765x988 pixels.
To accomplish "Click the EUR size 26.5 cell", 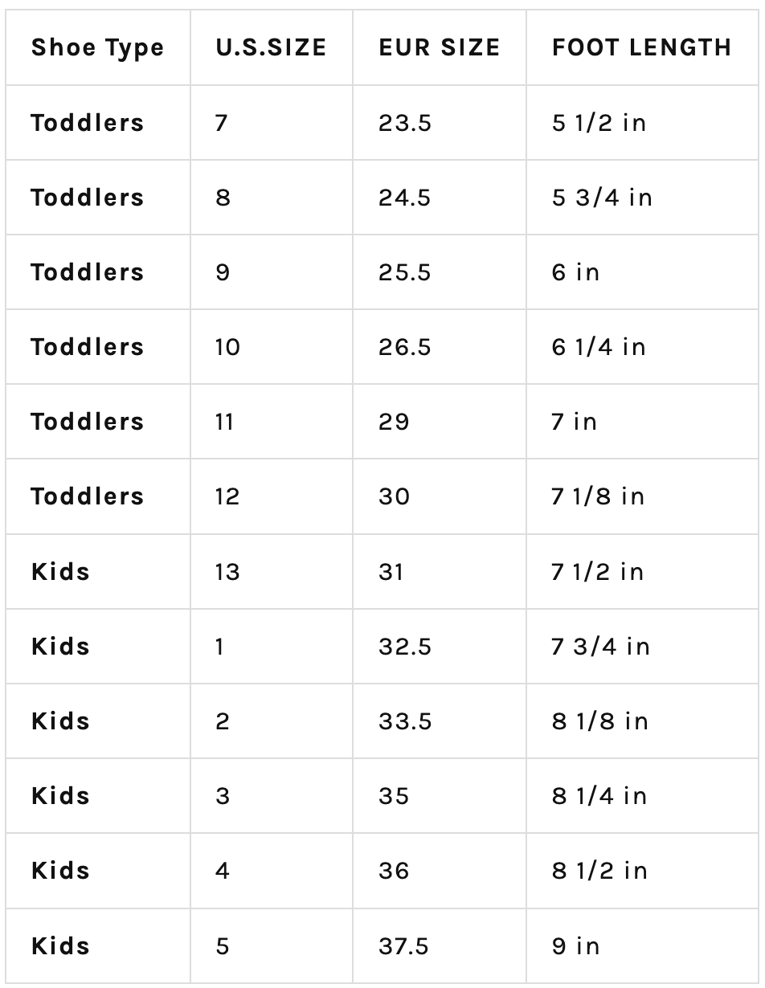I will 440,347.
